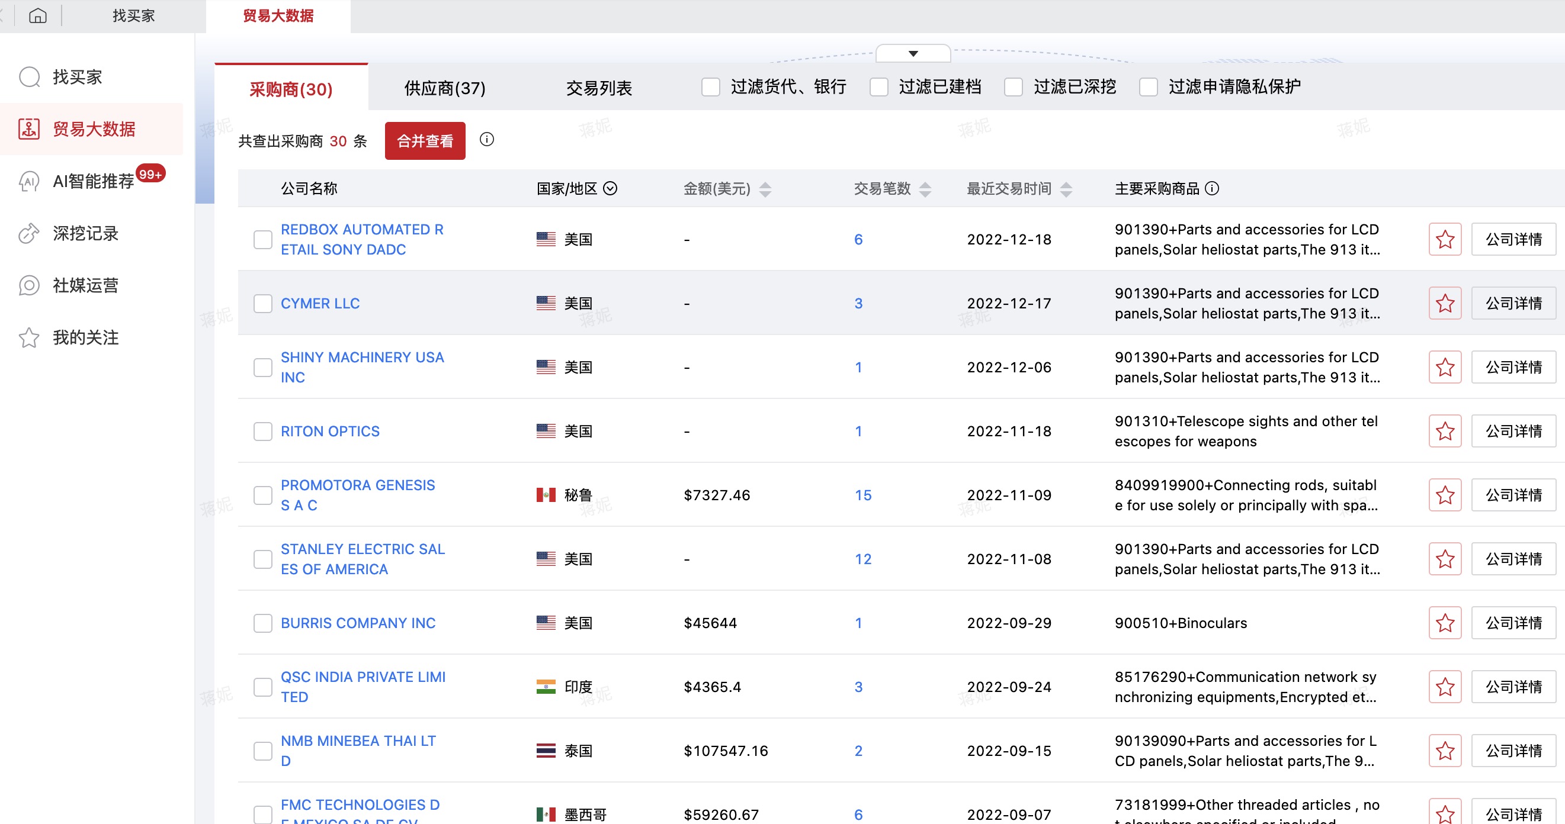1565x824 pixels.
Task: Switch to the 供应商(37) tab
Action: (444, 88)
